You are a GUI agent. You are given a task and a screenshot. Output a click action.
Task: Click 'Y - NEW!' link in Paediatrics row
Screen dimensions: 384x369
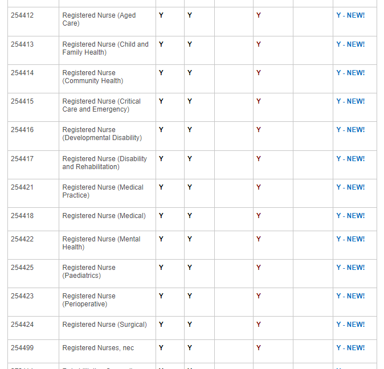[x=350, y=268]
